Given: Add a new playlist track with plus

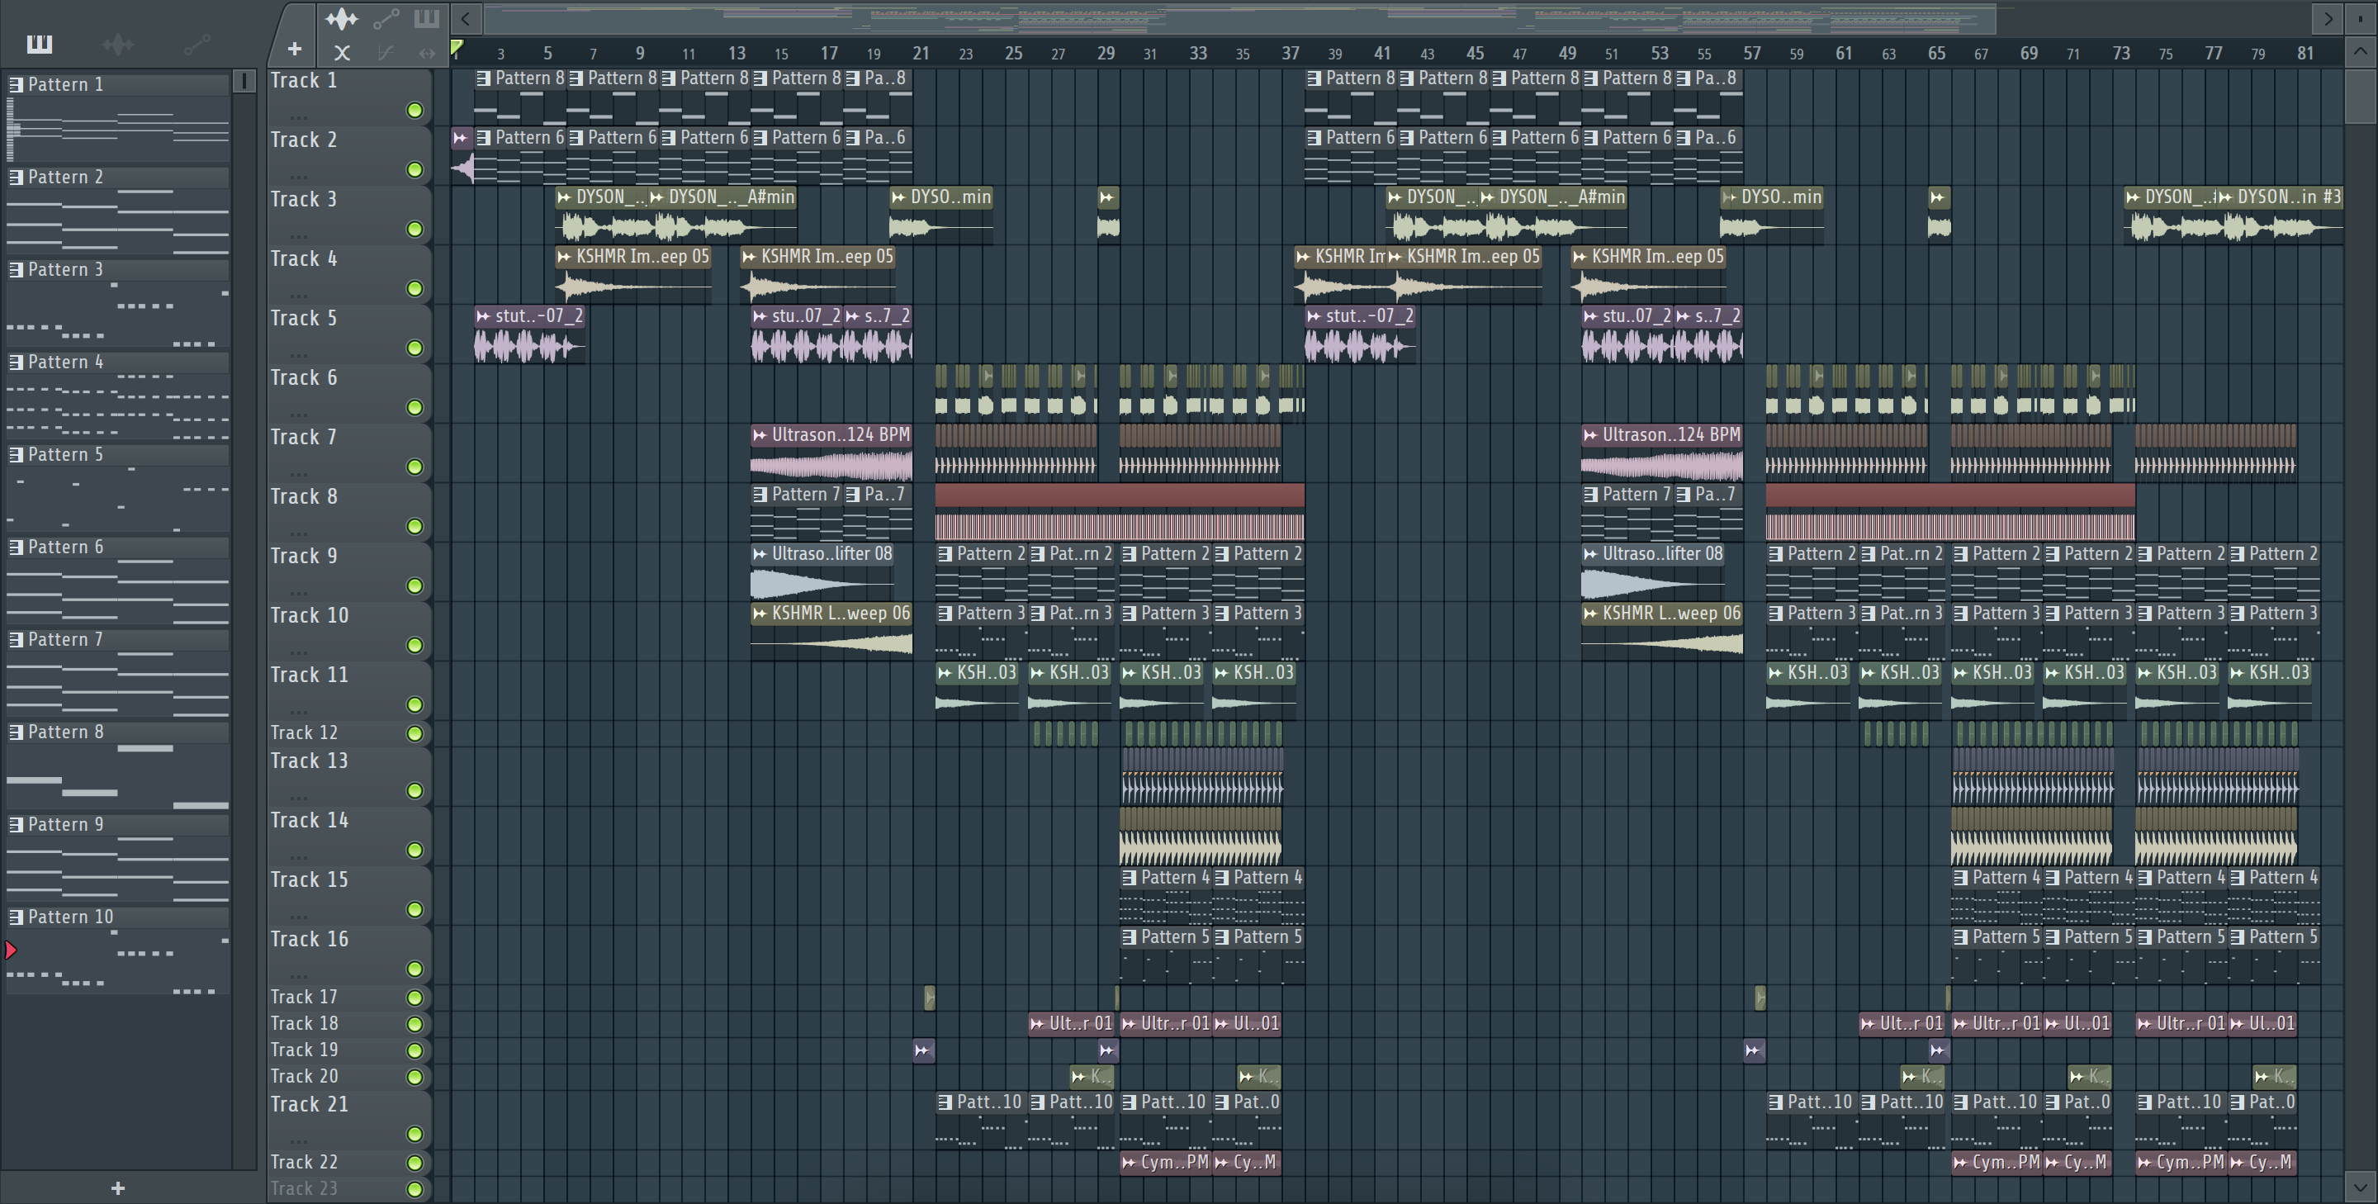Looking at the screenshot, I should click(295, 50).
